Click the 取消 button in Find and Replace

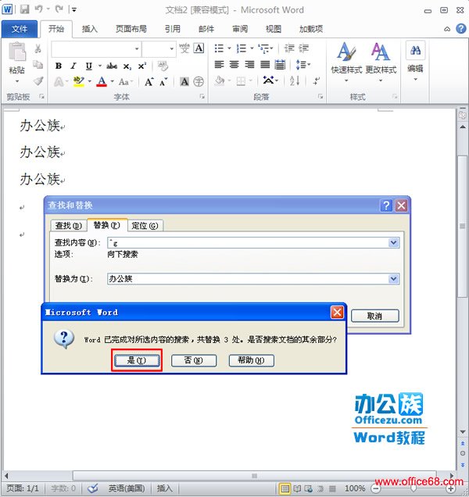point(375,316)
